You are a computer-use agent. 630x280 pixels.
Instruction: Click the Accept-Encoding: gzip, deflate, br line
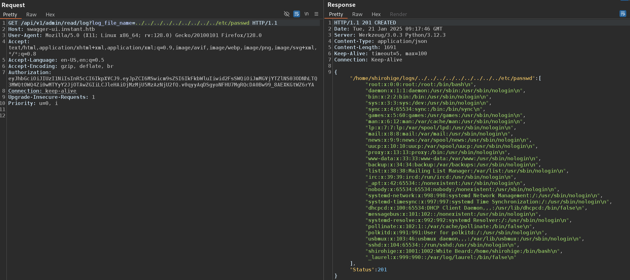coord(61,66)
